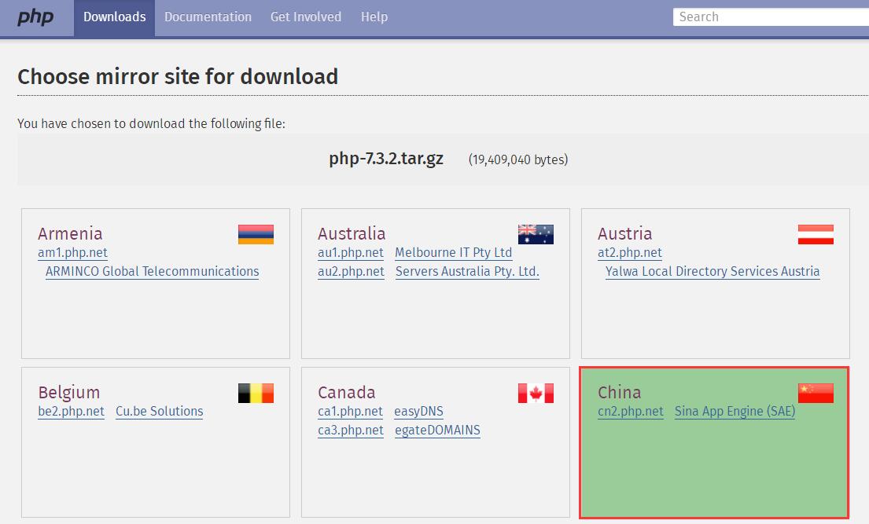Open the Help menu item

(374, 17)
